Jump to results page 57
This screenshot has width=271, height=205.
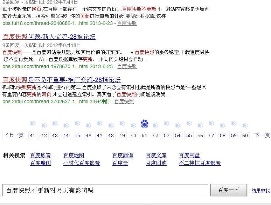(211, 135)
